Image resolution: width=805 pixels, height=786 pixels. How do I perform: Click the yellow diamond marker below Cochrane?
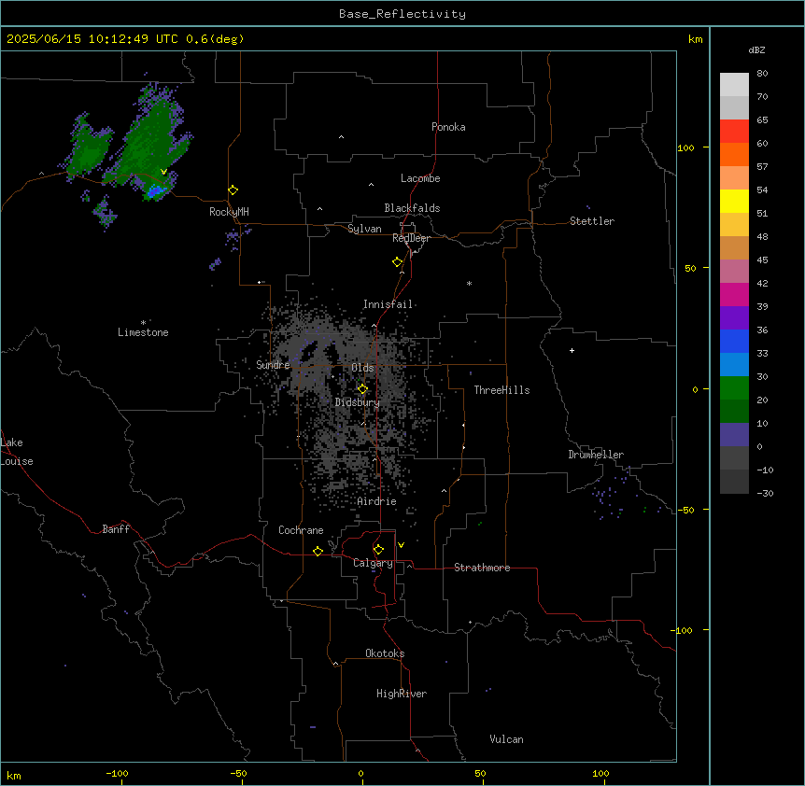coord(318,551)
